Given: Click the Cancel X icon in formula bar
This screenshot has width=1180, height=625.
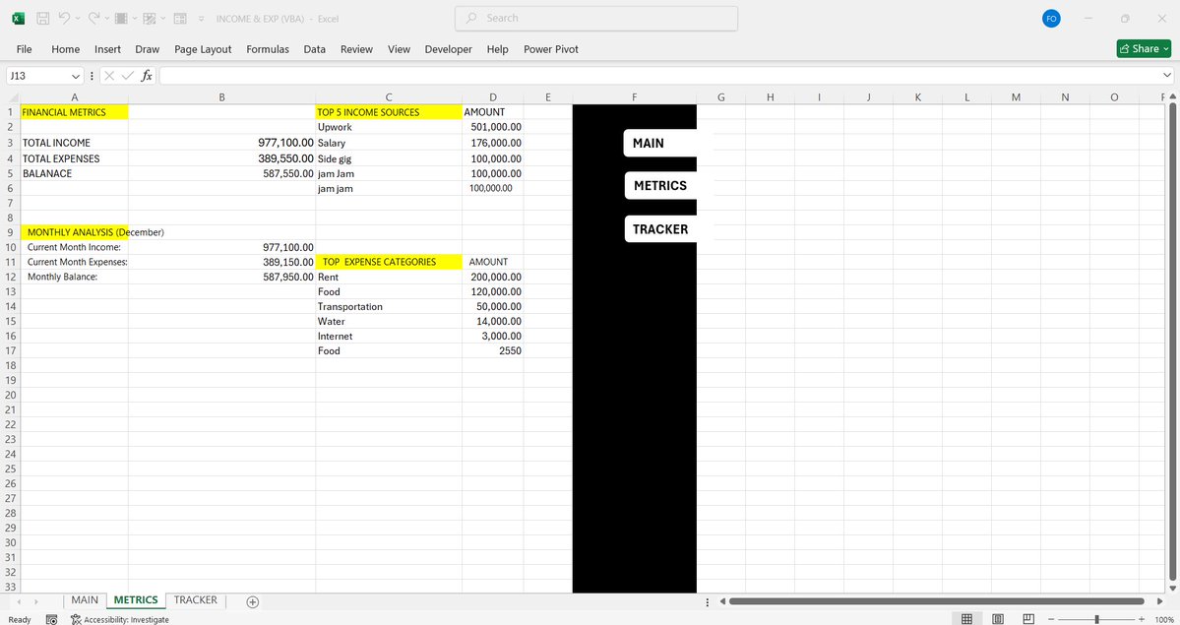Looking at the screenshot, I should [109, 76].
